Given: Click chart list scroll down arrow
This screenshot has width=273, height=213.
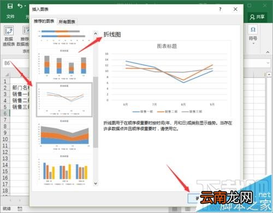Looking at the screenshot, I should (96, 184).
